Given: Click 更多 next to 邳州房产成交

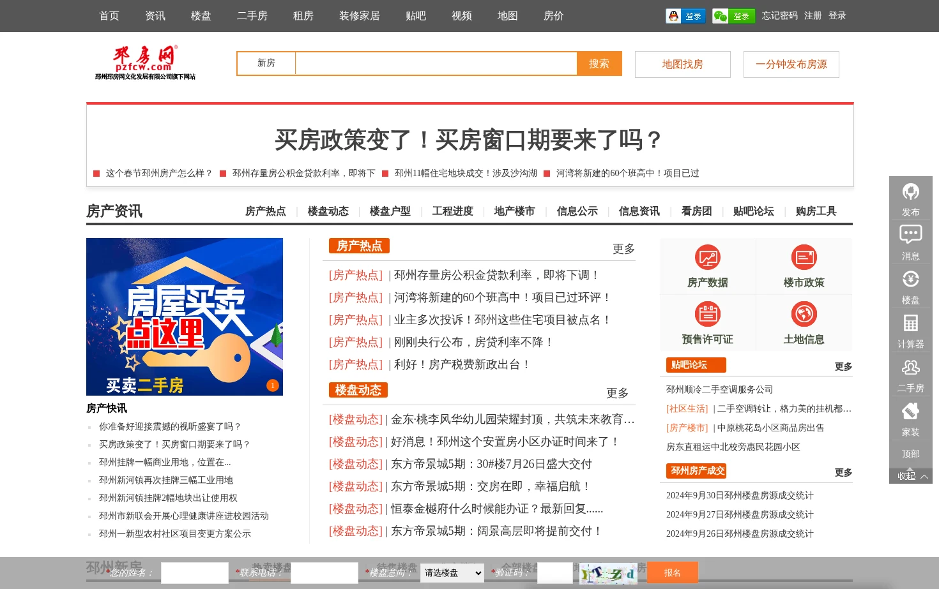Looking at the screenshot, I should point(843,472).
